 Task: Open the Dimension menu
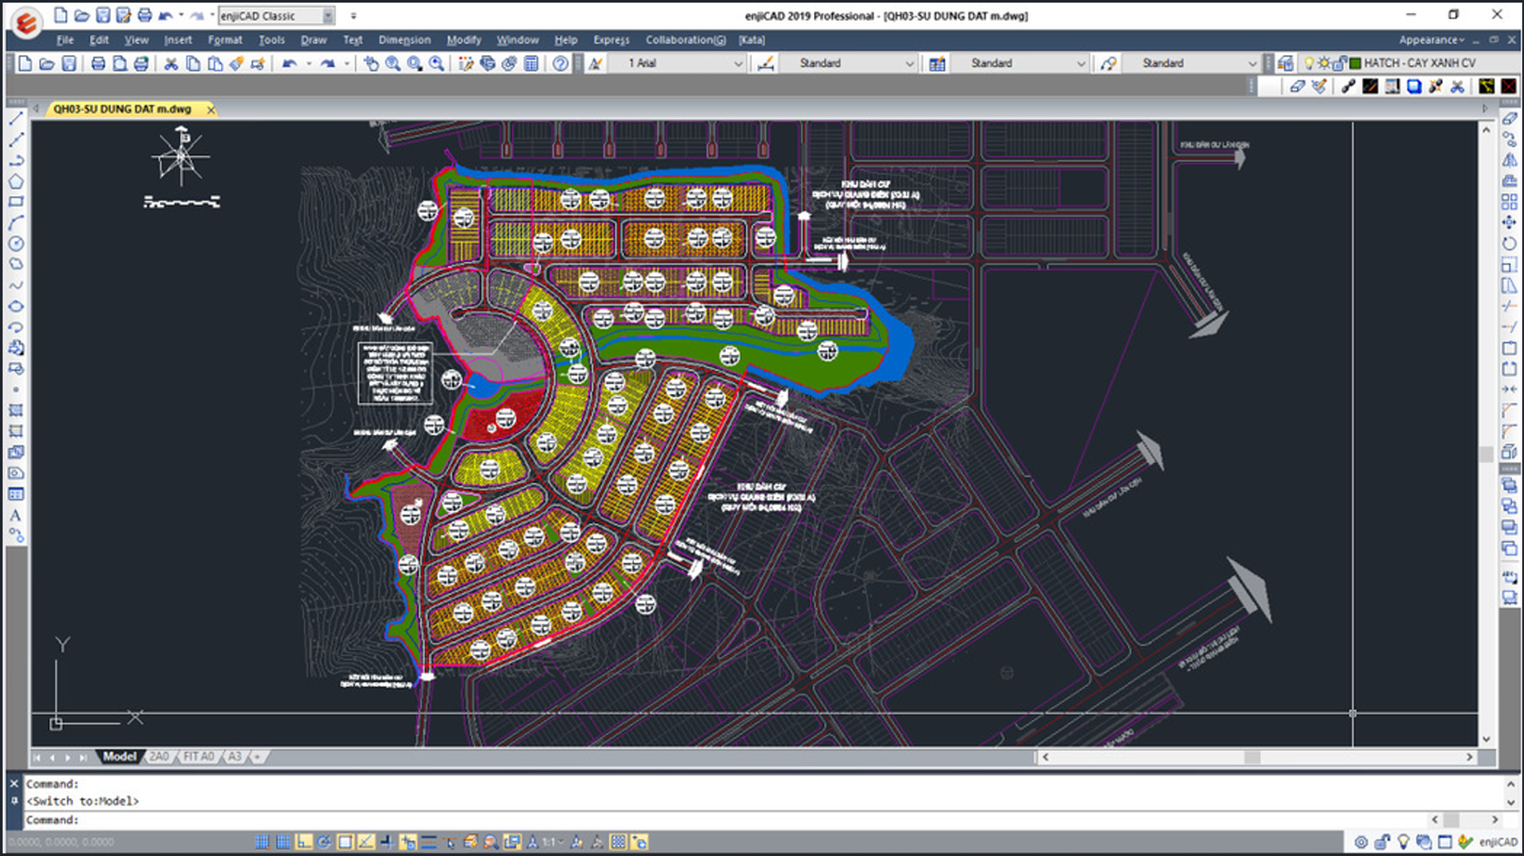tap(404, 40)
